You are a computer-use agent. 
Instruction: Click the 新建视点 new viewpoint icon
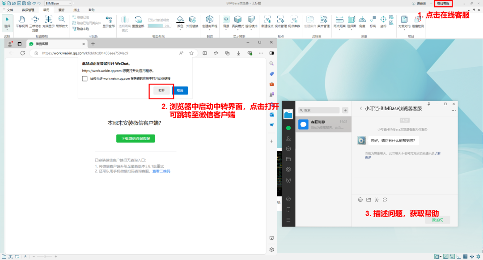(267, 20)
